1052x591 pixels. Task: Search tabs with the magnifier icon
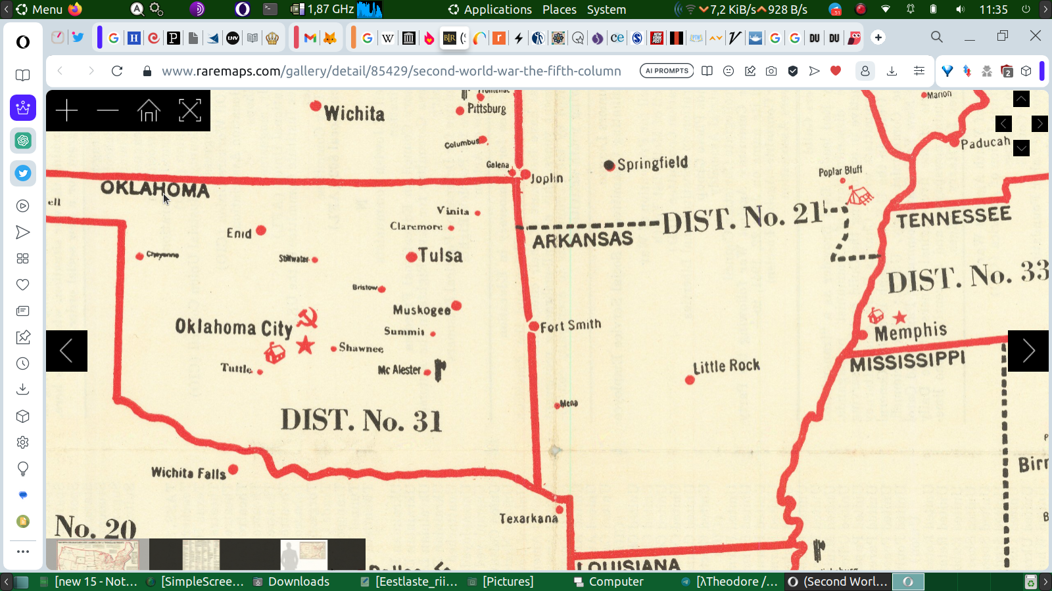click(937, 37)
